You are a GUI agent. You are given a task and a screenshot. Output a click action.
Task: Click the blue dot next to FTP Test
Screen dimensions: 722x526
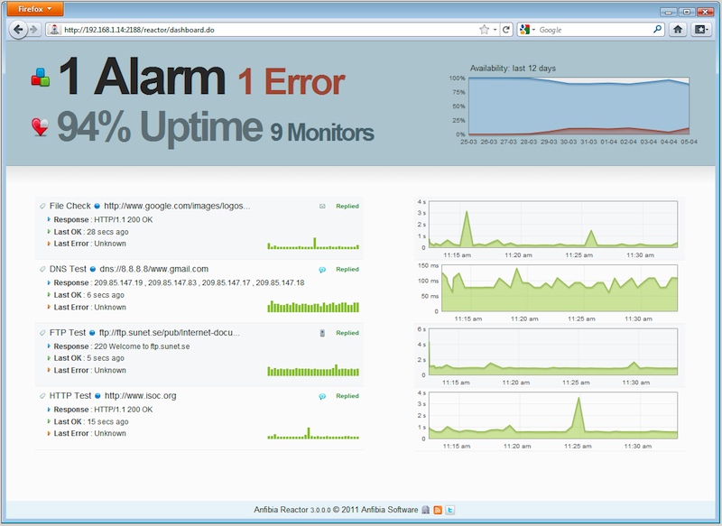92,333
